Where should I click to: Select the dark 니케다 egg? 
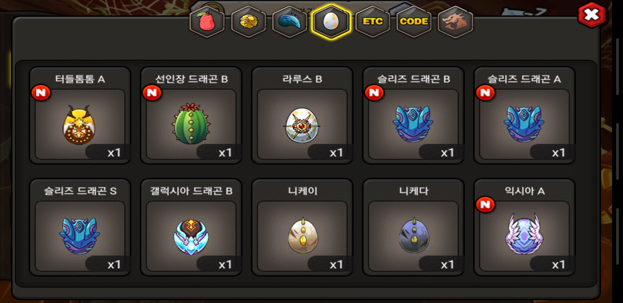coord(413,227)
